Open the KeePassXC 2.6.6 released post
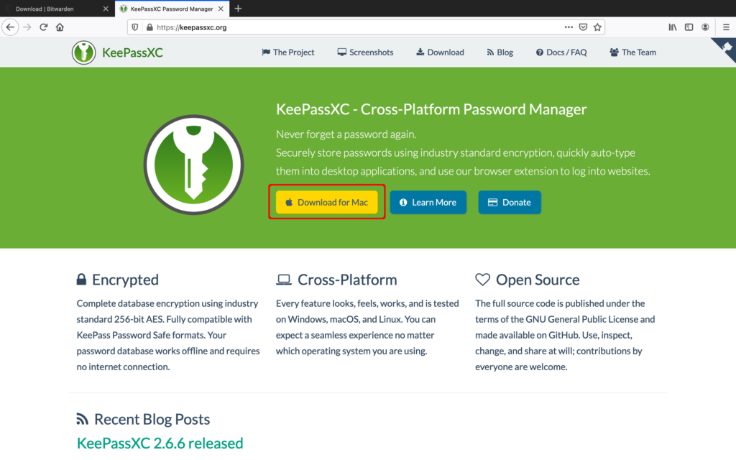This screenshot has width=736, height=460. [x=160, y=443]
